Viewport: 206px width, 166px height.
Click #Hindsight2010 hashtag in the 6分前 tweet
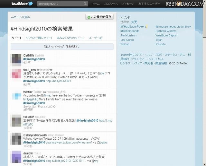[34, 59]
